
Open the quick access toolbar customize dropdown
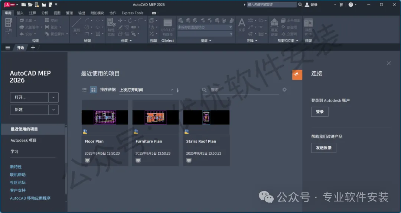[x=56, y=4]
